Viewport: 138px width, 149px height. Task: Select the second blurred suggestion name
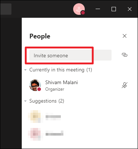tap(54, 133)
